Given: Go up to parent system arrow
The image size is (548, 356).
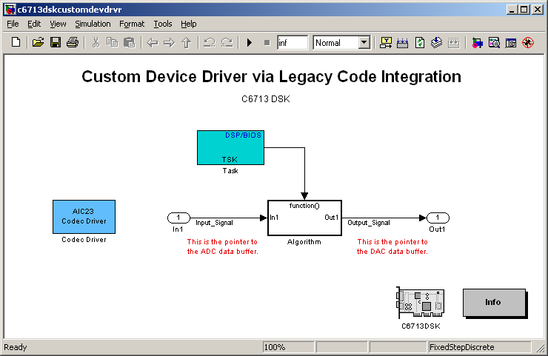Looking at the screenshot, I should point(187,43).
